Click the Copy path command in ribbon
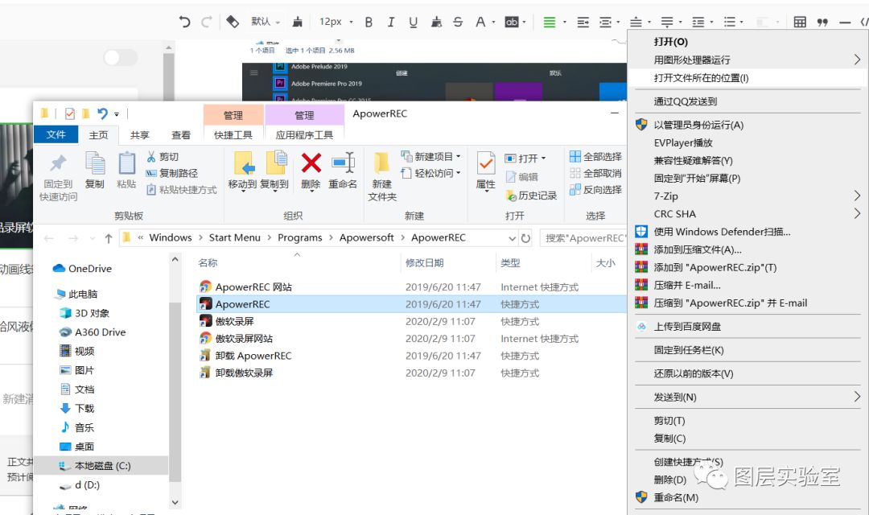Screen dimensions: 869x515 pos(172,173)
